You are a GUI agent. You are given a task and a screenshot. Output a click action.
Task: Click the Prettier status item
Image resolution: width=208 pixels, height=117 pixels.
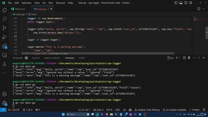coord(194,110)
